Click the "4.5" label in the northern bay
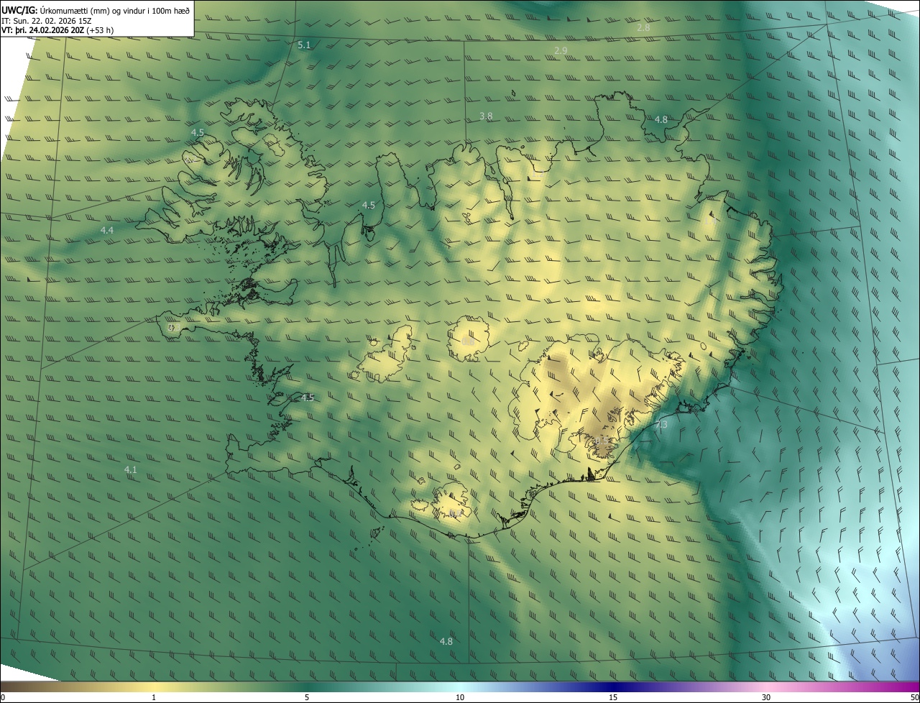This screenshot has width=920, height=703. [369, 205]
